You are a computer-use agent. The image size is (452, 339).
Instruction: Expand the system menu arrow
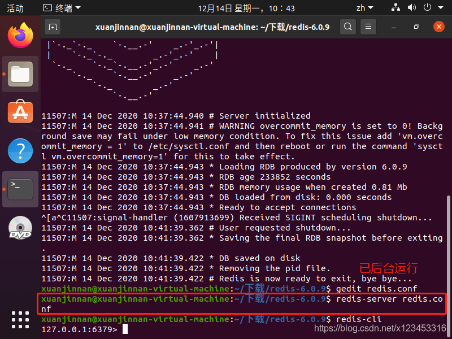(x=441, y=8)
